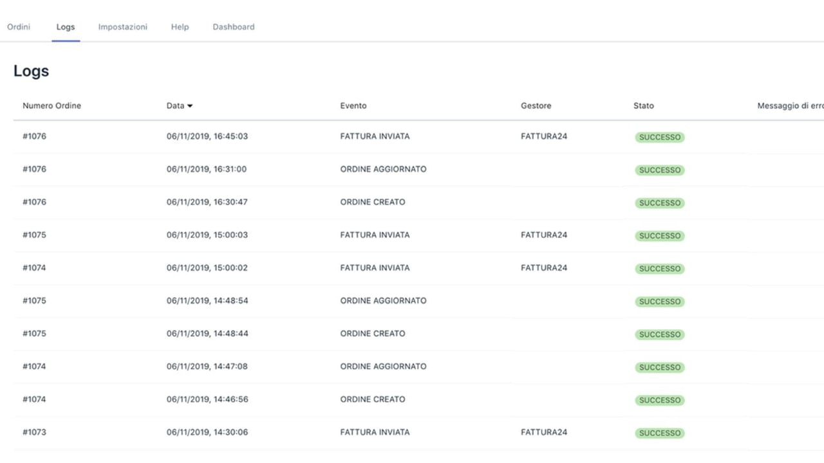Click the date 06/11/2019, 16:45:03

[x=207, y=136]
